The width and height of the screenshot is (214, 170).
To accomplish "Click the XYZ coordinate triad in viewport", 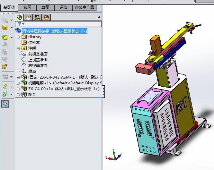I will click(x=114, y=155).
